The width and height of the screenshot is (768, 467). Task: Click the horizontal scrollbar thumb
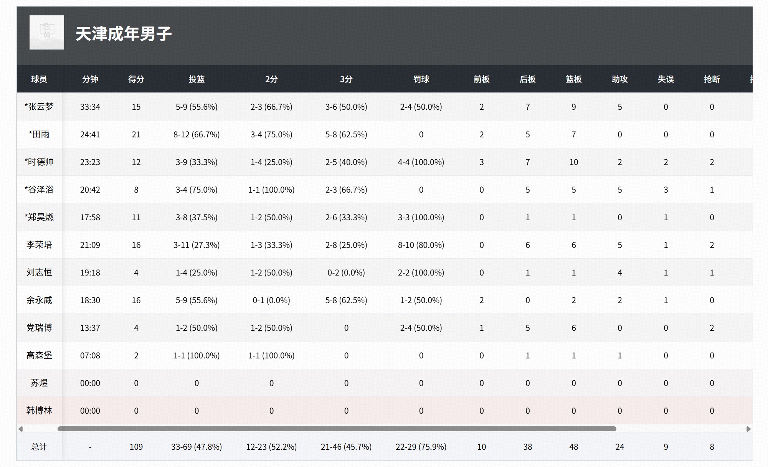[337, 429]
